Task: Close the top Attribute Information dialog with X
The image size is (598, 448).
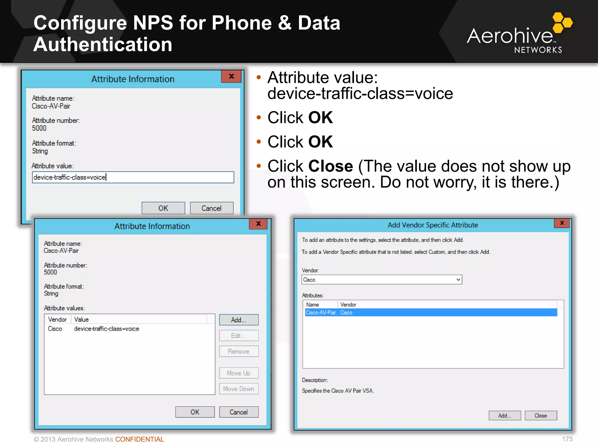Action: 231,76
